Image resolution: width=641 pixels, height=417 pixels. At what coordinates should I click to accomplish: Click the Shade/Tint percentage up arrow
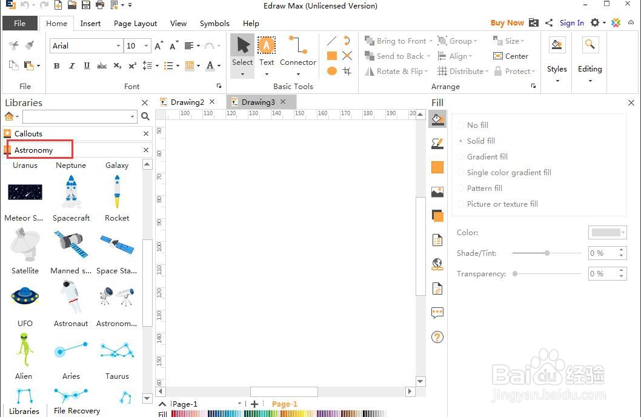coord(622,250)
